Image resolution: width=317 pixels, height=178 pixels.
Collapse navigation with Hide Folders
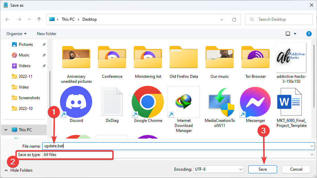coord(19,170)
